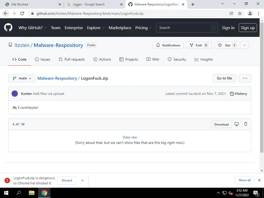Screen dimensions: 264x198
Task: Star the repository
Action: [227, 45]
